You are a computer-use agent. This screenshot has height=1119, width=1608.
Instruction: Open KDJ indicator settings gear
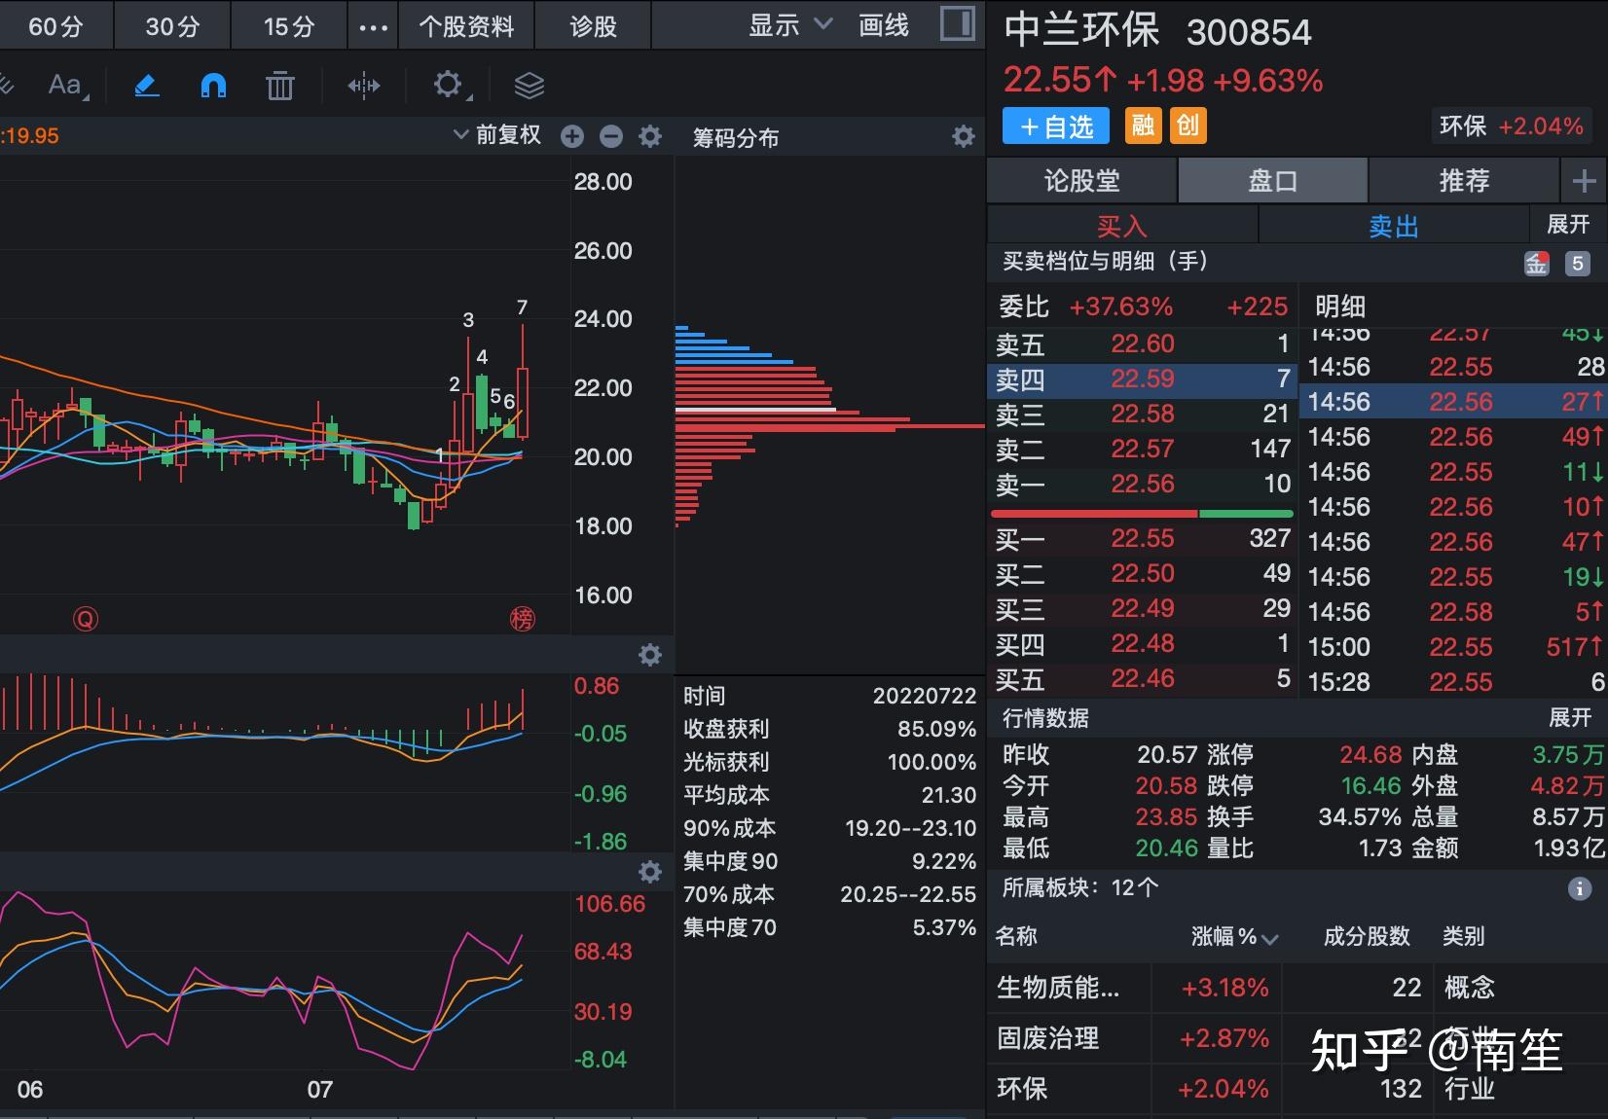tap(650, 871)
